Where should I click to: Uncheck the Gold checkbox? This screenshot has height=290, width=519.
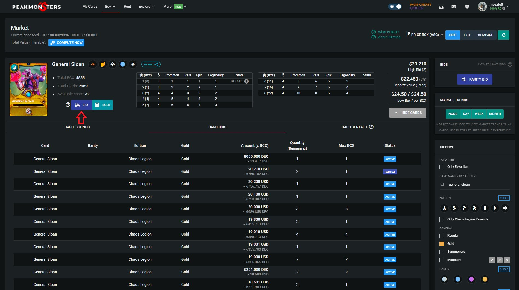pyautogui.click(x=442, y=244)
